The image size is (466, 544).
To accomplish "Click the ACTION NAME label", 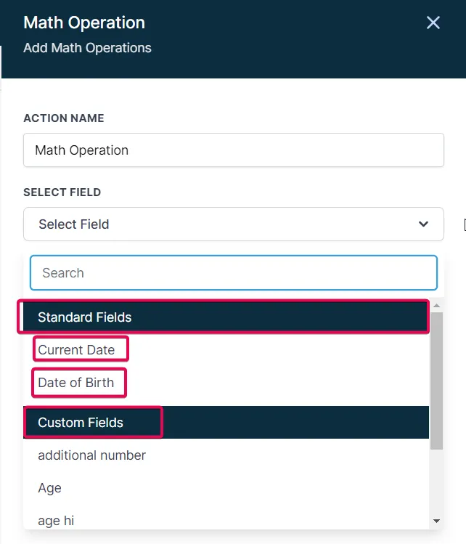I will (64, 118).
